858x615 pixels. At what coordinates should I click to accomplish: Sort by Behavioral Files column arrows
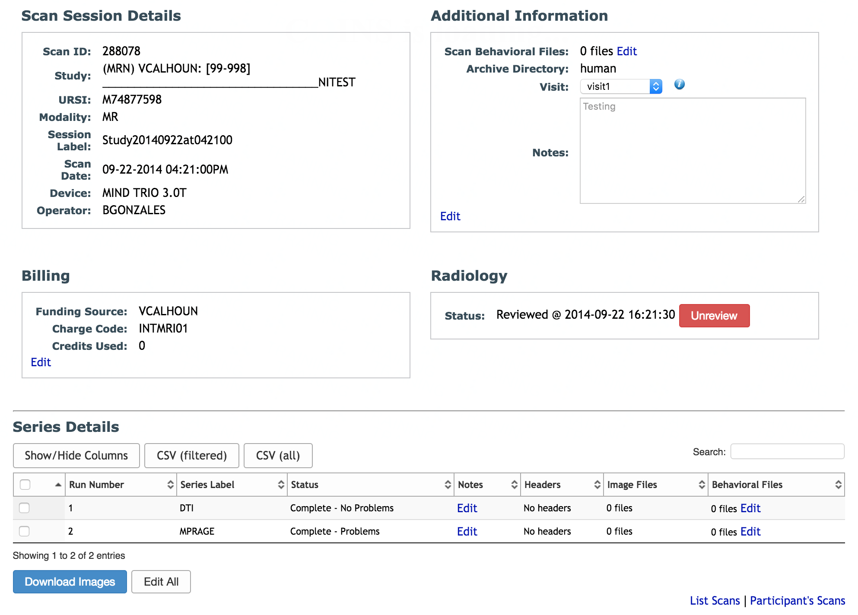[x=838, y=485]
